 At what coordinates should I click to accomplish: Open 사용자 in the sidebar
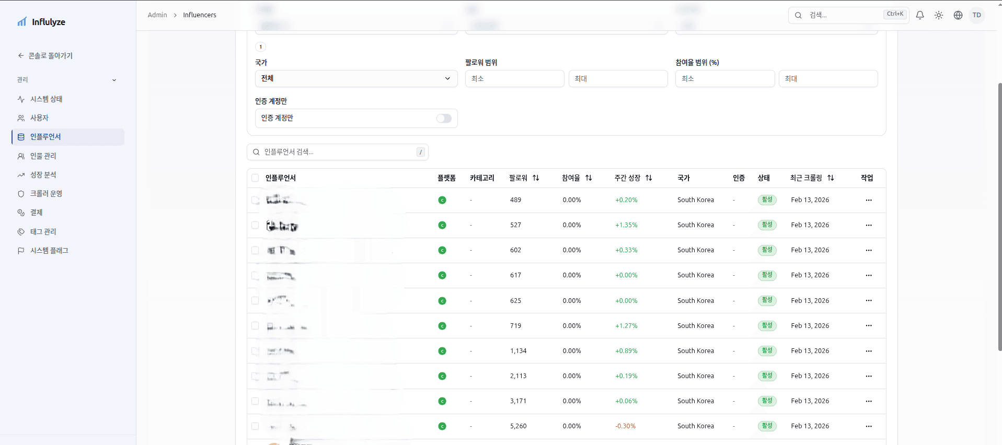39,118
